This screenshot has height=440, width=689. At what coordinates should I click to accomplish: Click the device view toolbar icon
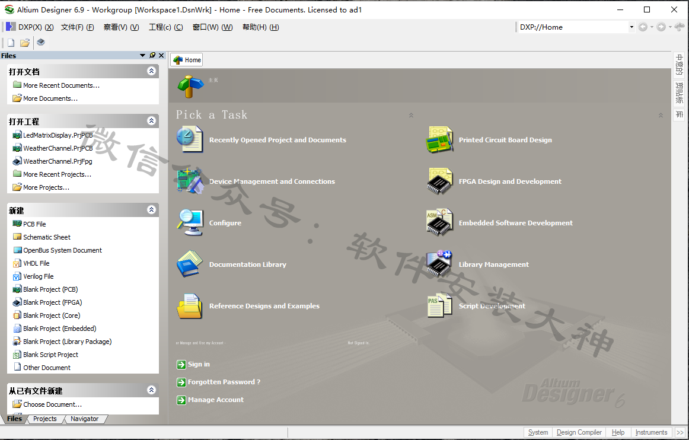coord(41,42)
